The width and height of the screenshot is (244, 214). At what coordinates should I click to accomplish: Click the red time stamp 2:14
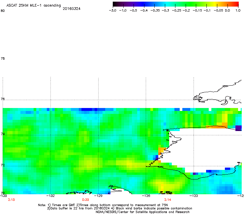[168, 200]
